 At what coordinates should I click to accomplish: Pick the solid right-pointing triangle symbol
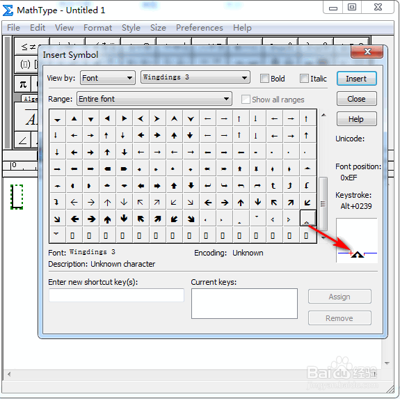125,118
